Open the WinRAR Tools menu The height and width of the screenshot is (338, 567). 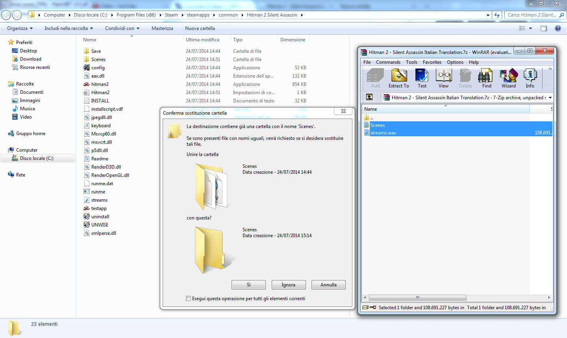tap(411, 62)
